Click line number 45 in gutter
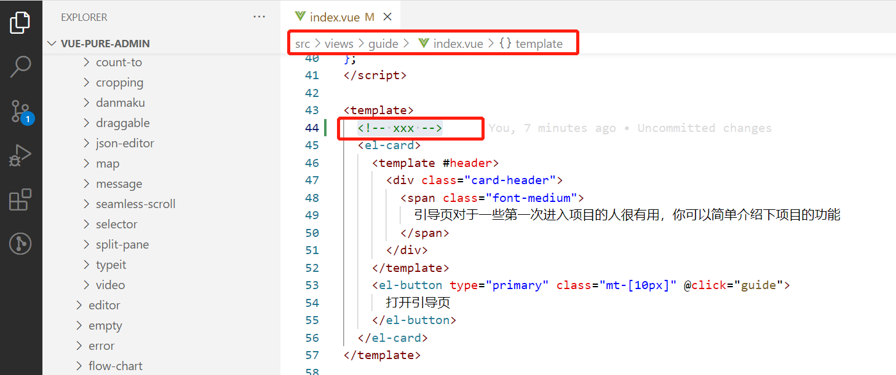The height and width of the screenshot is (375, 896). (312, 145)
